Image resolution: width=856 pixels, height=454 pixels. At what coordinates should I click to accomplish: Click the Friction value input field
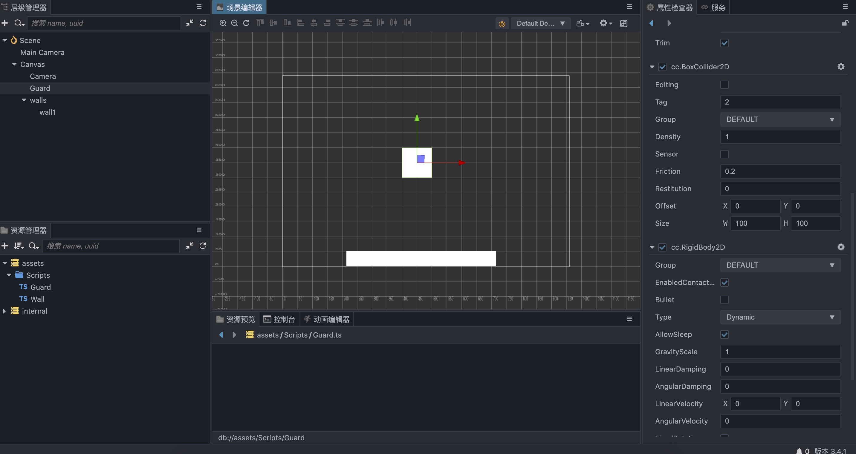click(x=780, y=171)
